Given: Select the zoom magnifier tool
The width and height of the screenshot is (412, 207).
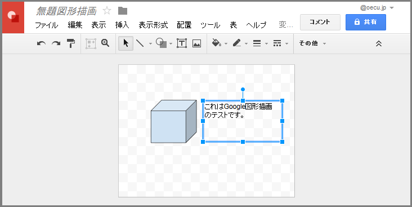Looking at the screenshot, I should pos(105,43).
